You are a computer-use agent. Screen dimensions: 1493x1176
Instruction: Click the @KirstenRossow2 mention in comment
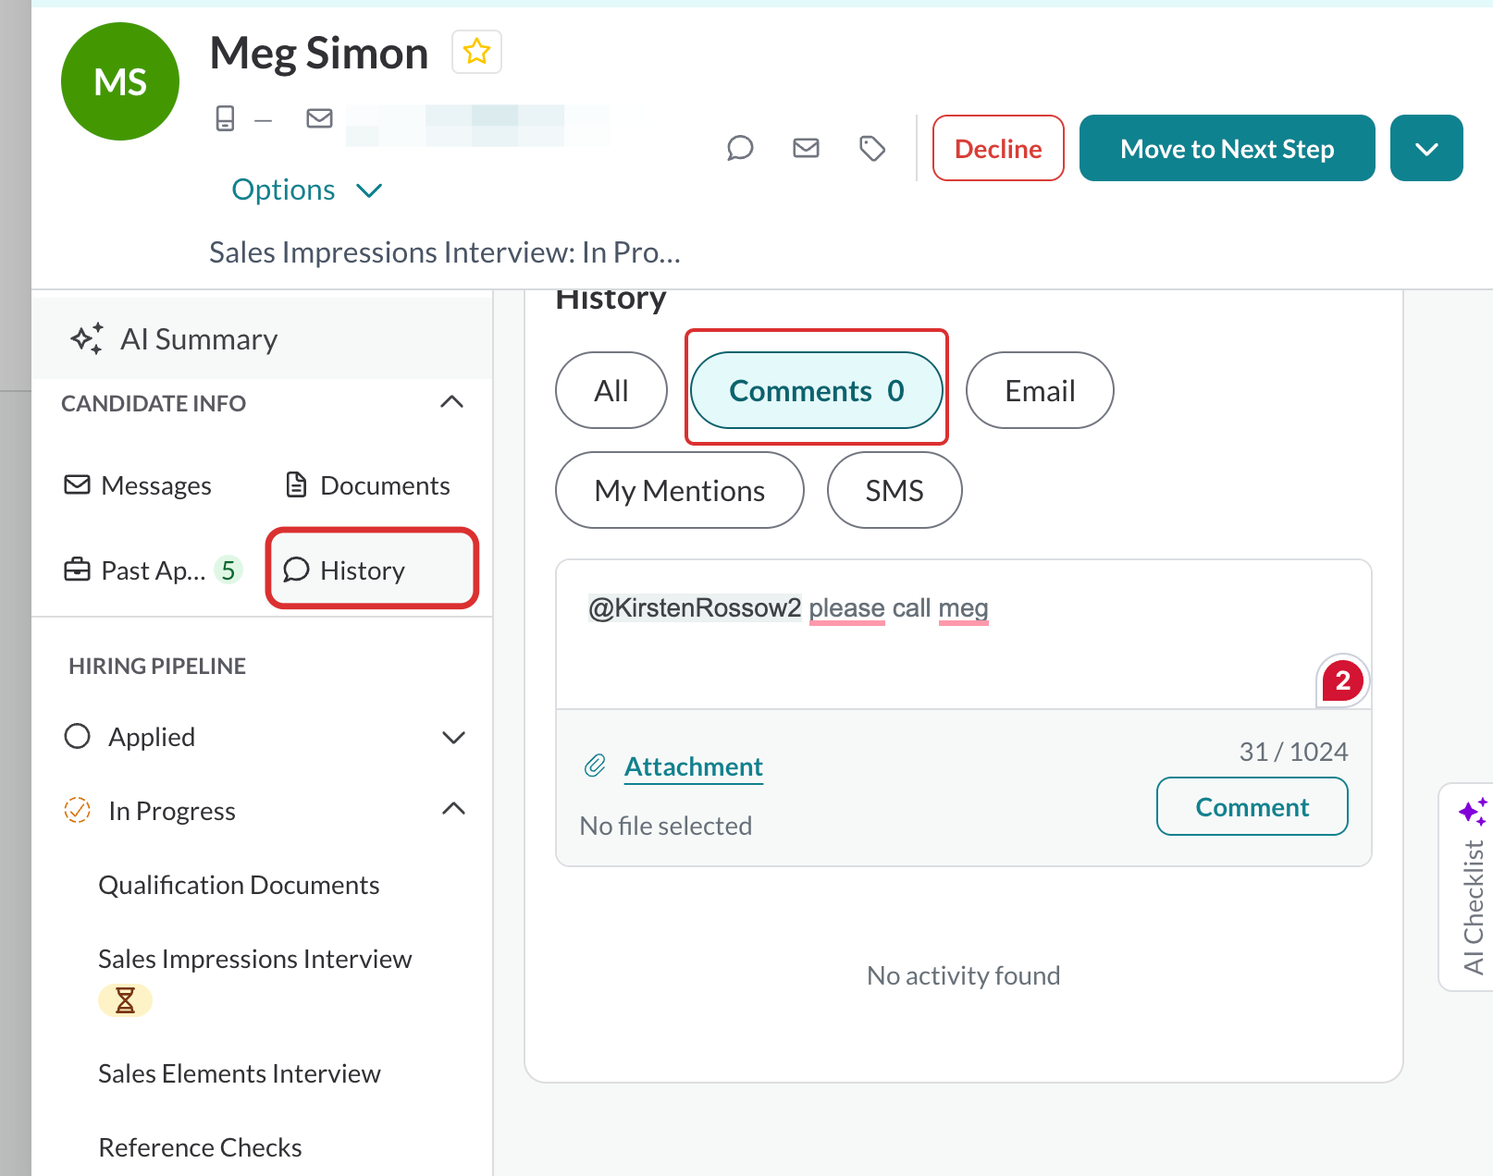[x=695, y=607]
